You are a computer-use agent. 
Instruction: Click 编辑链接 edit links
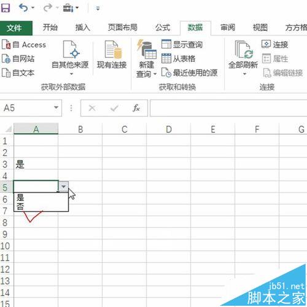[x=282, y=72]
